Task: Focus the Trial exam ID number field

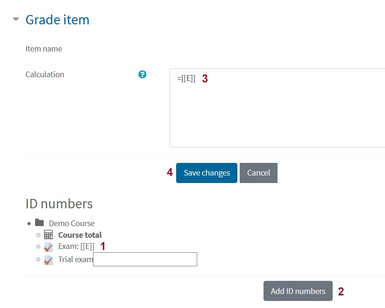Action: point(145,259)
